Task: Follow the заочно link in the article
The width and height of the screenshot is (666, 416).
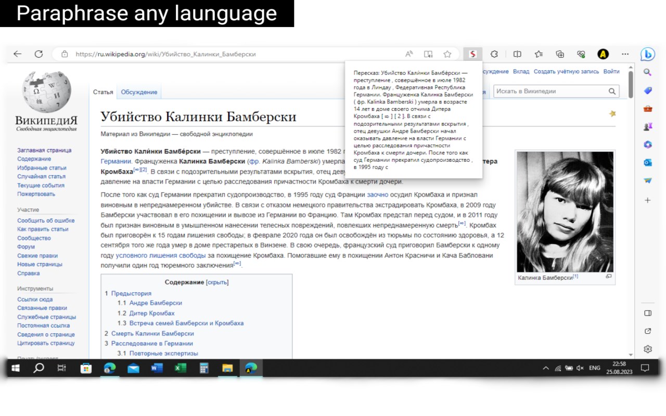Action: [x=378, y=194]
